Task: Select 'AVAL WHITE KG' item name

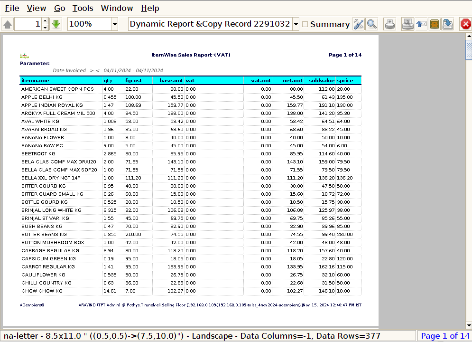Action: 40,122
